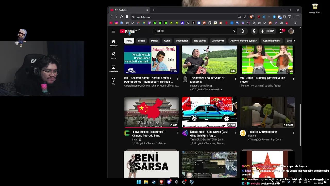This screenshot has height=186, width=330.
Task: Select the Rap yapma filter chip
Action: click(200, 41)
